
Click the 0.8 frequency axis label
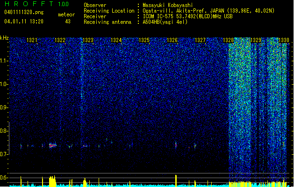coord(4,131)
